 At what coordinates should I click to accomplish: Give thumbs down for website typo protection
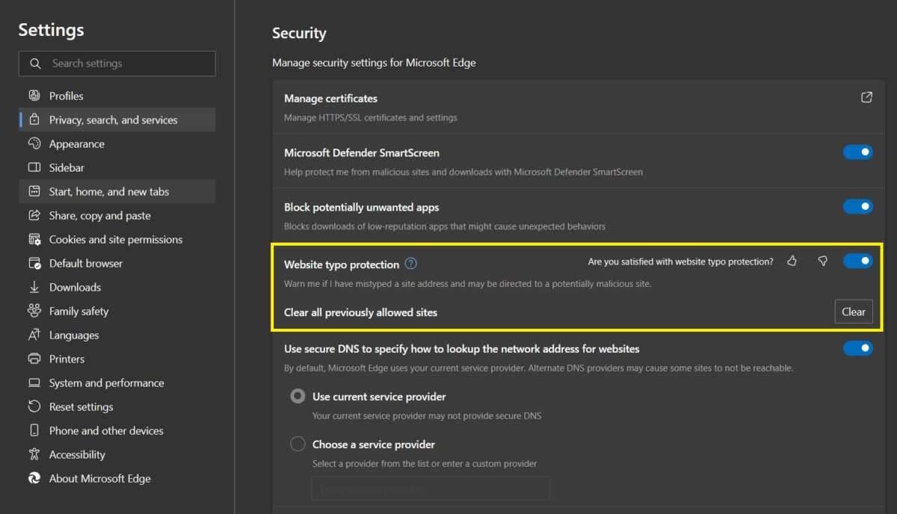coord(822,261)
